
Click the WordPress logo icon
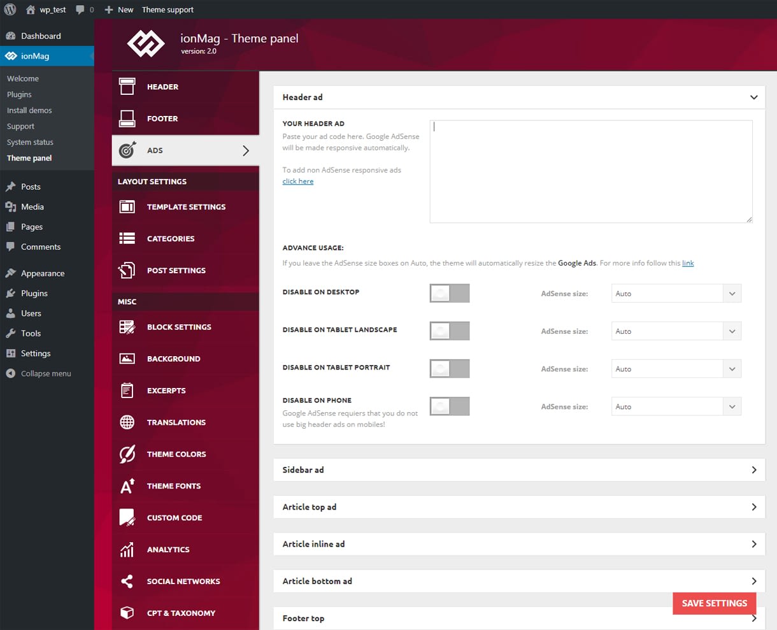10,10
